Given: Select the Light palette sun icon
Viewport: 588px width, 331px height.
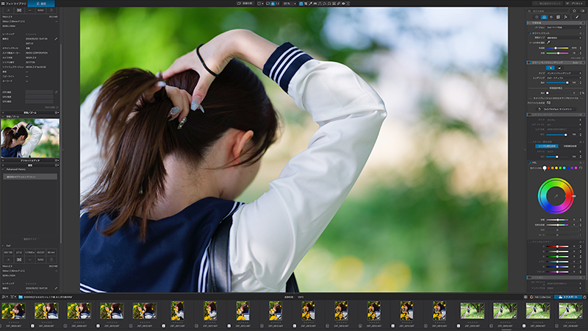Looking at the screenshot, I should point(537,17).
